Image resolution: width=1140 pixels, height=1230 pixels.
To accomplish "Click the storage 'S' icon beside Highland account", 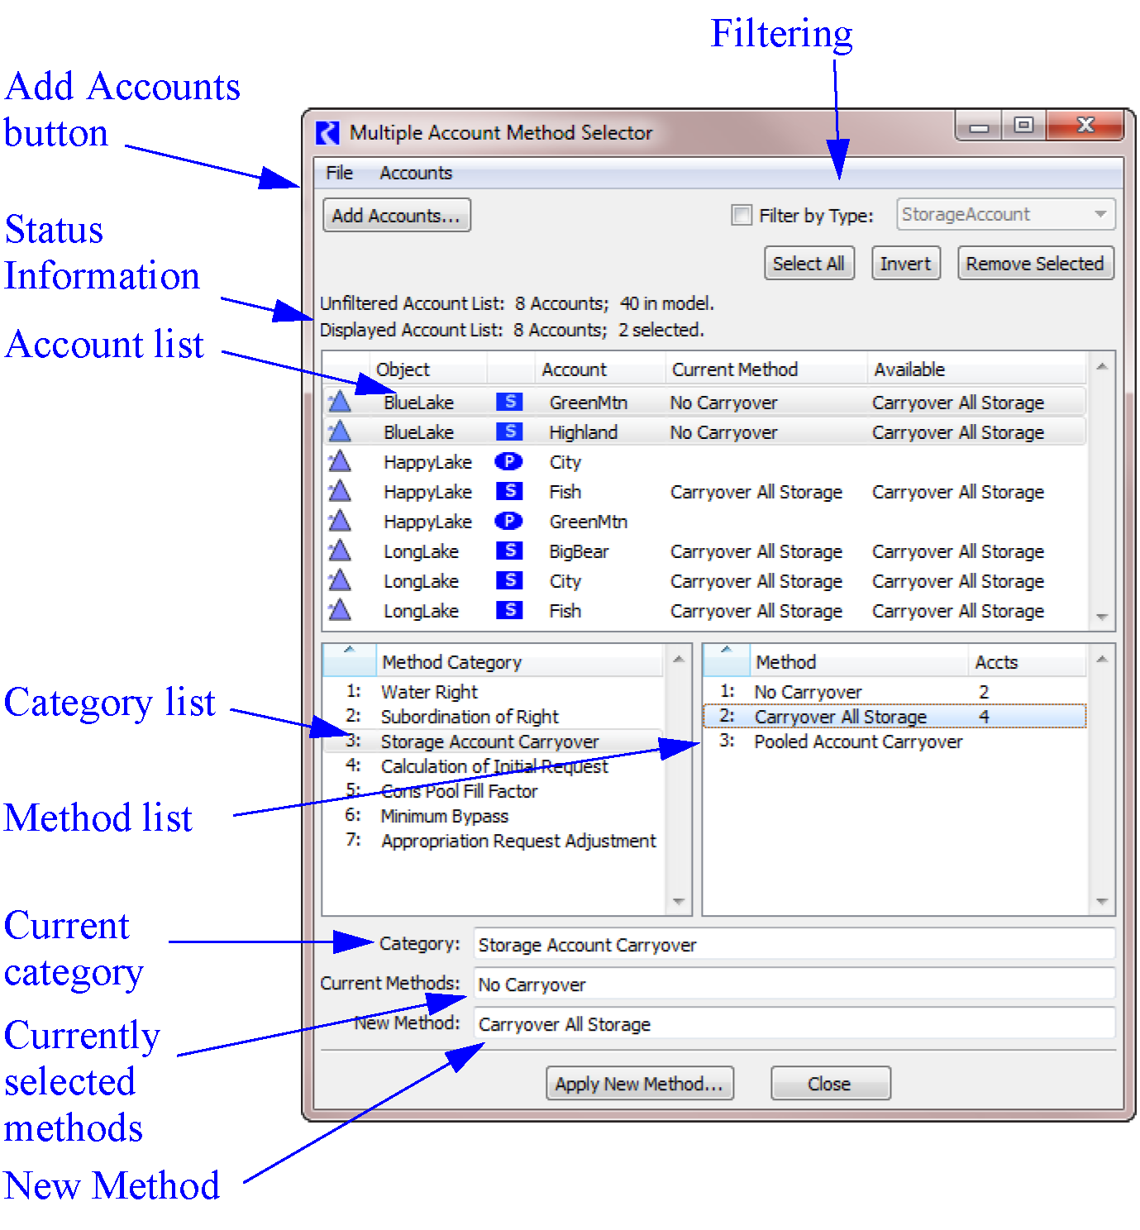I will pos(509,431).
